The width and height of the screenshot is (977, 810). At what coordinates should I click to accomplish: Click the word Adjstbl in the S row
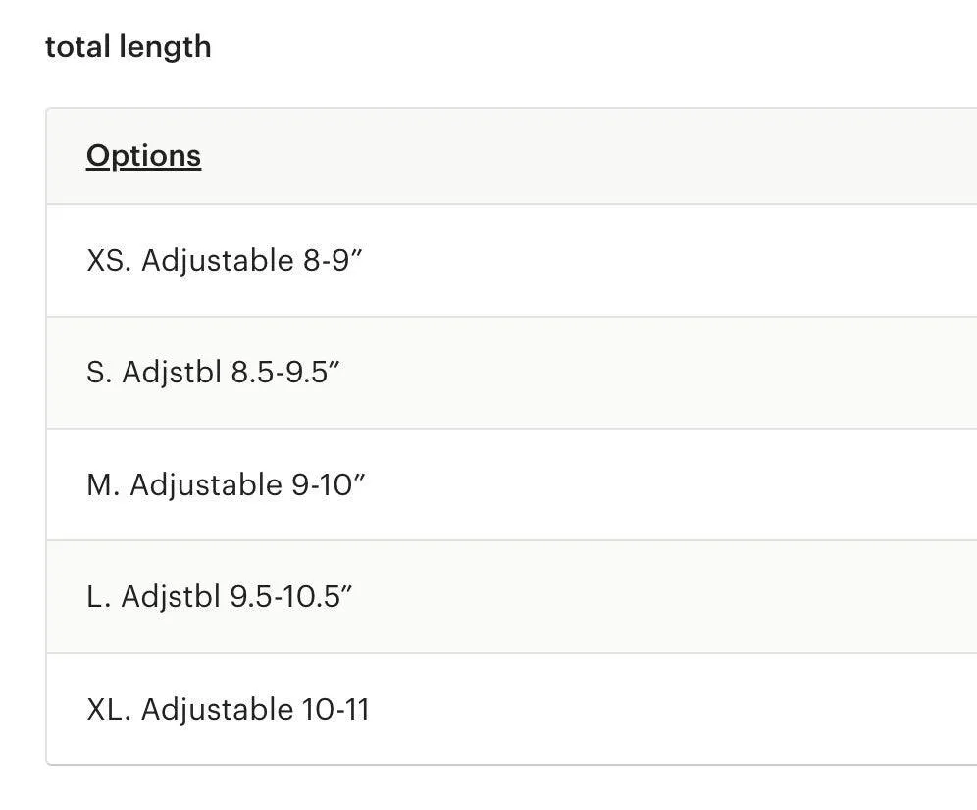(172, 373)
